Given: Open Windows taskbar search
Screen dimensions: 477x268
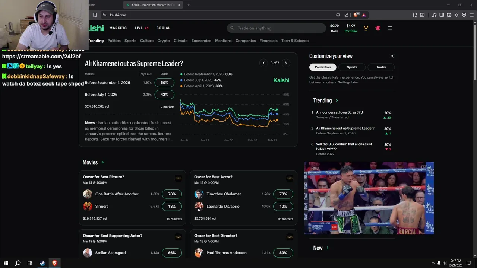Looking at the screenshot, I should tap(18, 263).
